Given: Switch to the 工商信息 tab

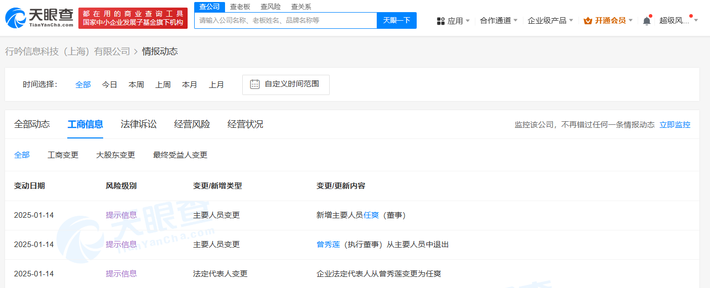Looking at the screenshot, I should [x=85, y=124].
